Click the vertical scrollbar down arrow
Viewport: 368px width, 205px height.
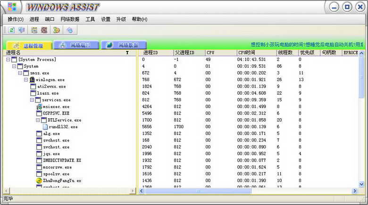[361, 184]
